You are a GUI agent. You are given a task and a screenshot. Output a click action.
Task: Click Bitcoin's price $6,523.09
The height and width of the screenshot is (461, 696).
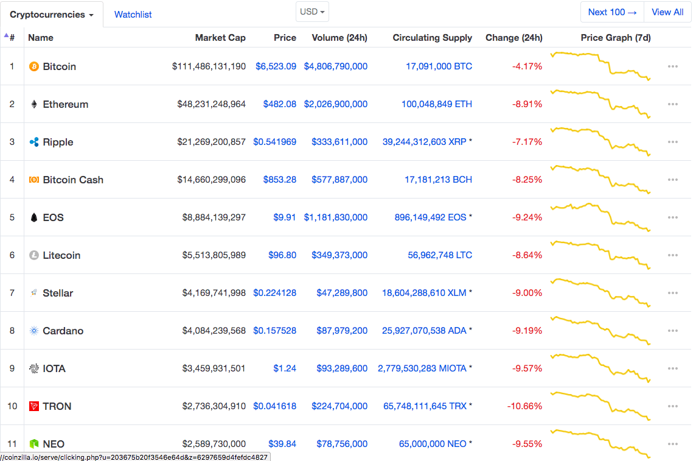point(276,66)
